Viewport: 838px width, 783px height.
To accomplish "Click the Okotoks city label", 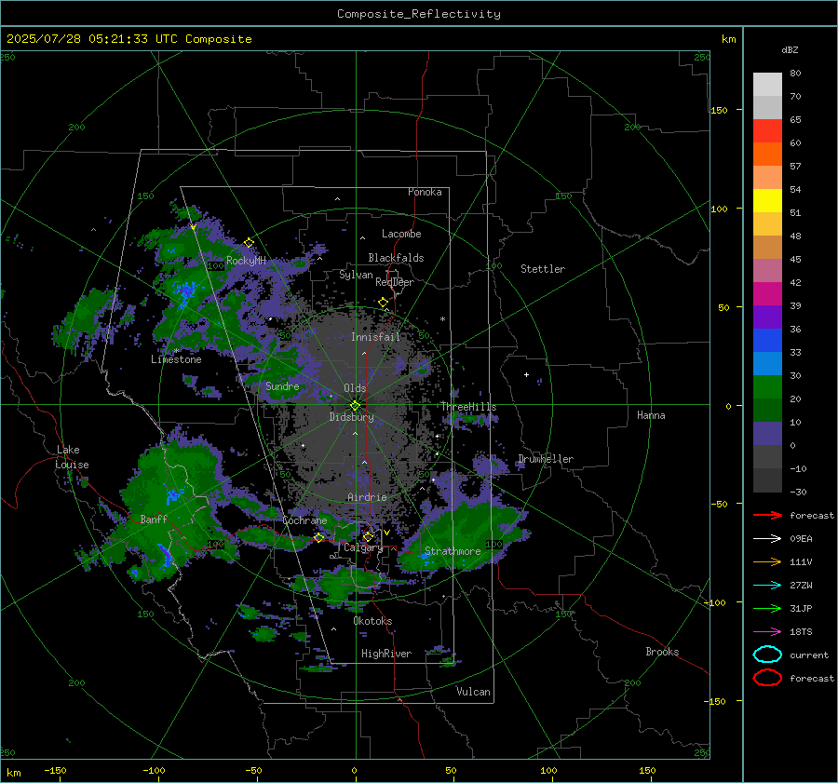I will 372,621.
